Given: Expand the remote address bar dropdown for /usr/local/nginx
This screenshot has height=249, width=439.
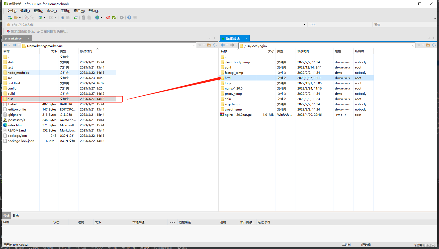Looking at the screenshot, I should click(414, 45).
